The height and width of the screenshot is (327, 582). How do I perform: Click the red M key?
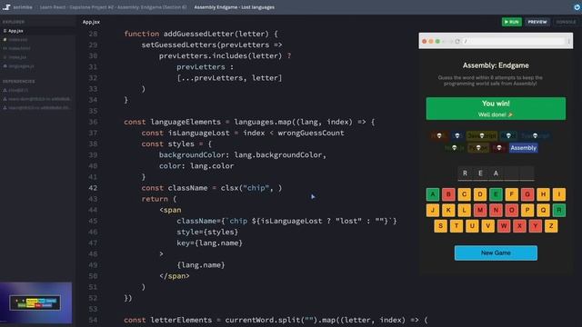coord(480,210)
